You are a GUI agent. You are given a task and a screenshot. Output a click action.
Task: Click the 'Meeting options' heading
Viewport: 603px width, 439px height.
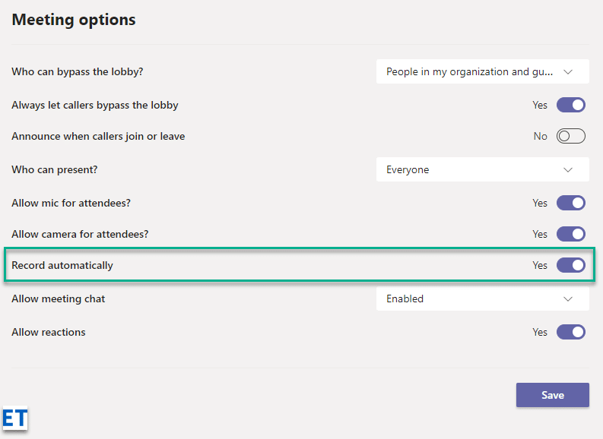click(x=74, y=20)
